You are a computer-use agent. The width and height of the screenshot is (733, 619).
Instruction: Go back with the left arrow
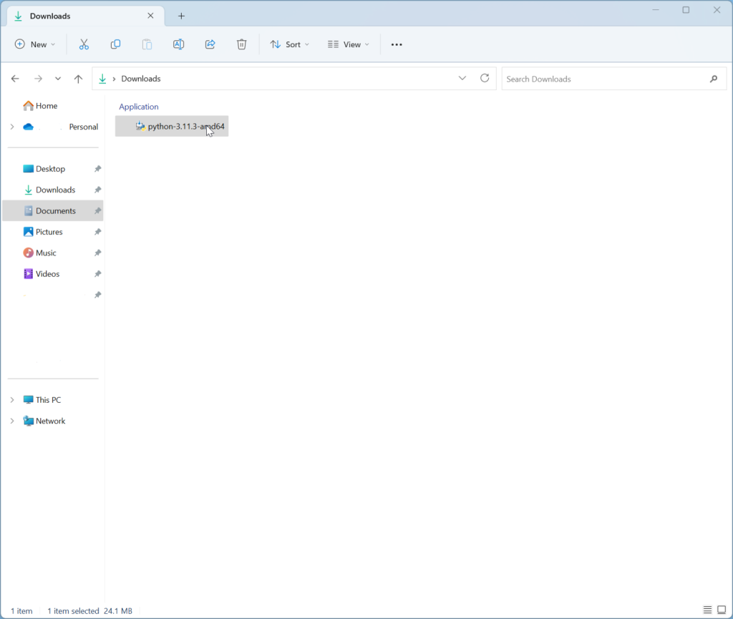15,79
